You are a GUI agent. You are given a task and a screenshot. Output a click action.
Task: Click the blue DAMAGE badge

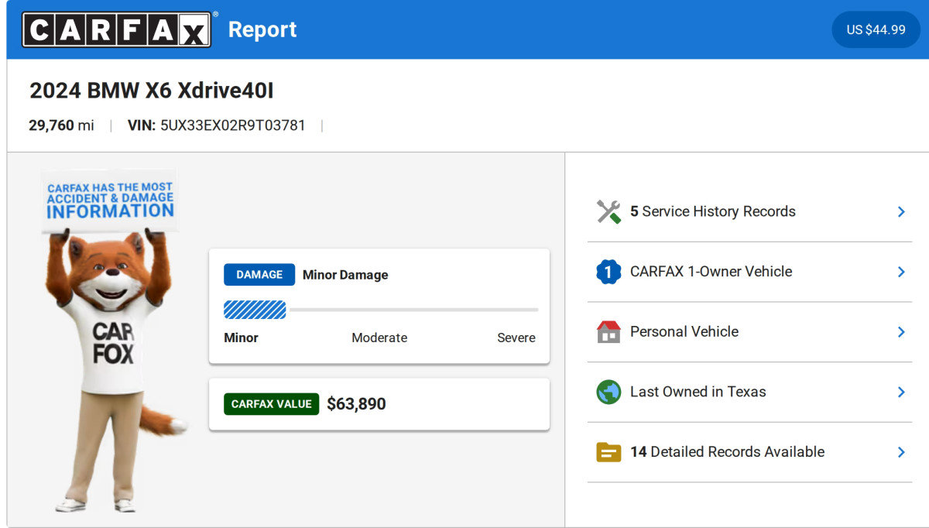coord(259,275)
